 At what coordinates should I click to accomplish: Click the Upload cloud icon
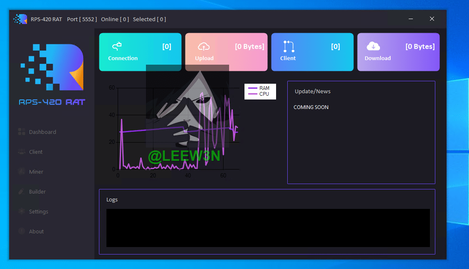(204, 46)
